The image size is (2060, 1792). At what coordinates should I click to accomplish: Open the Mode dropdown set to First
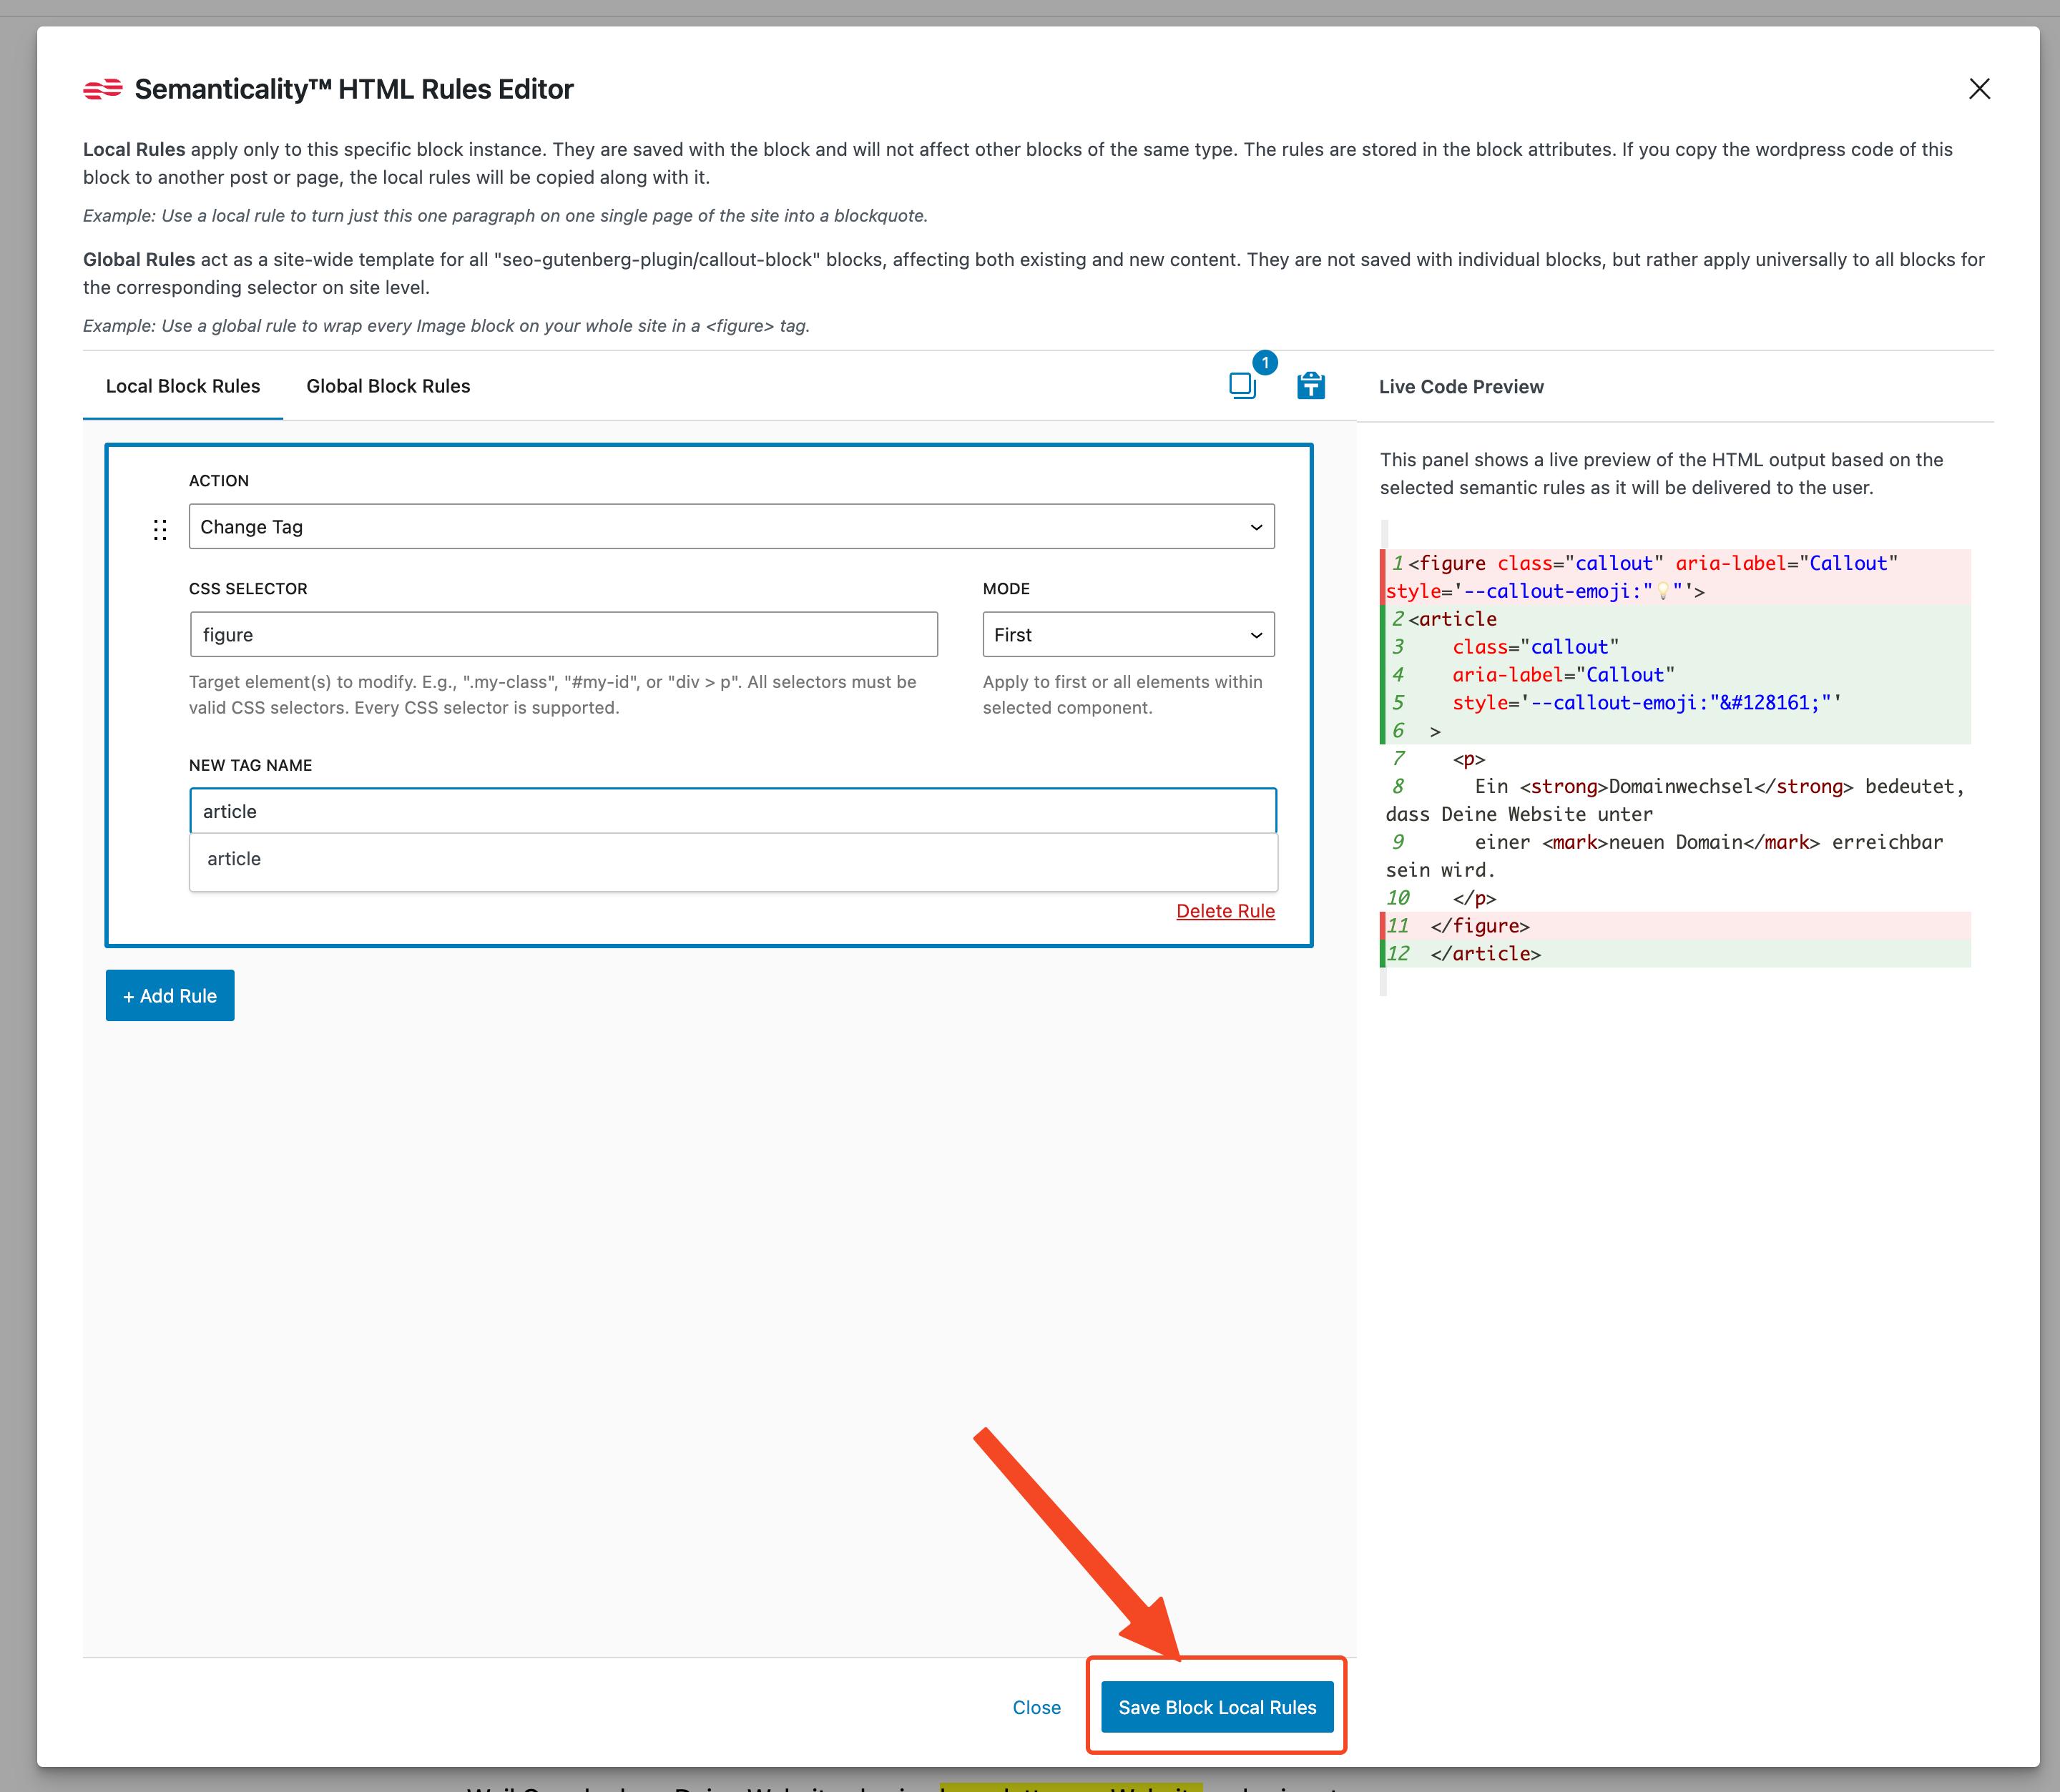pos(1127,635)
